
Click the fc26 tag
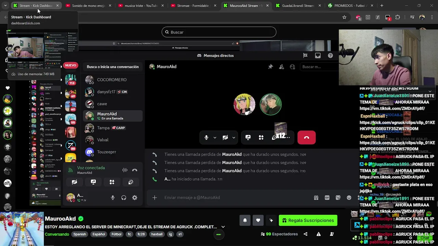(x=141, y=234)
